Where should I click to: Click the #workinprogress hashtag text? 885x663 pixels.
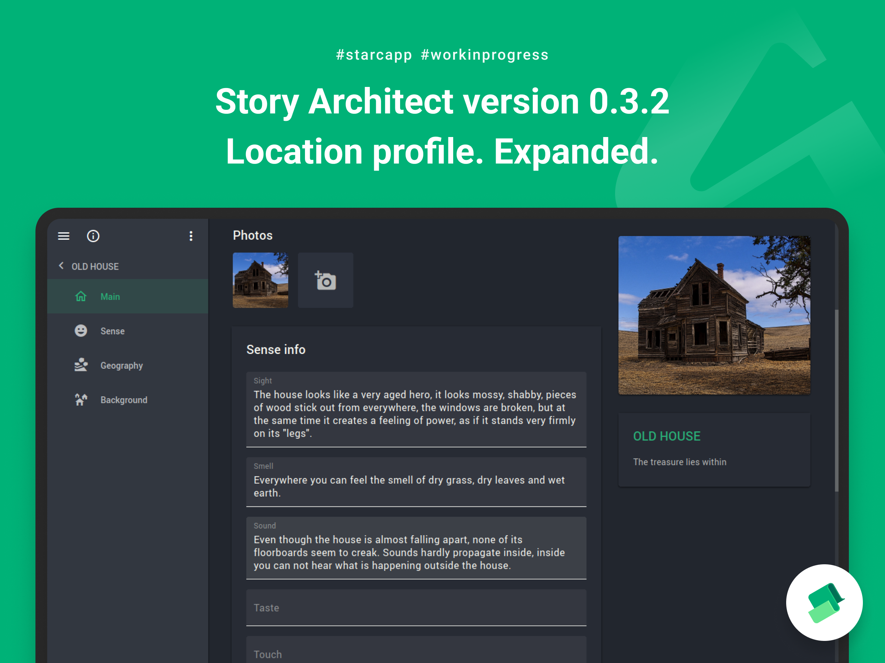(485, 55)
